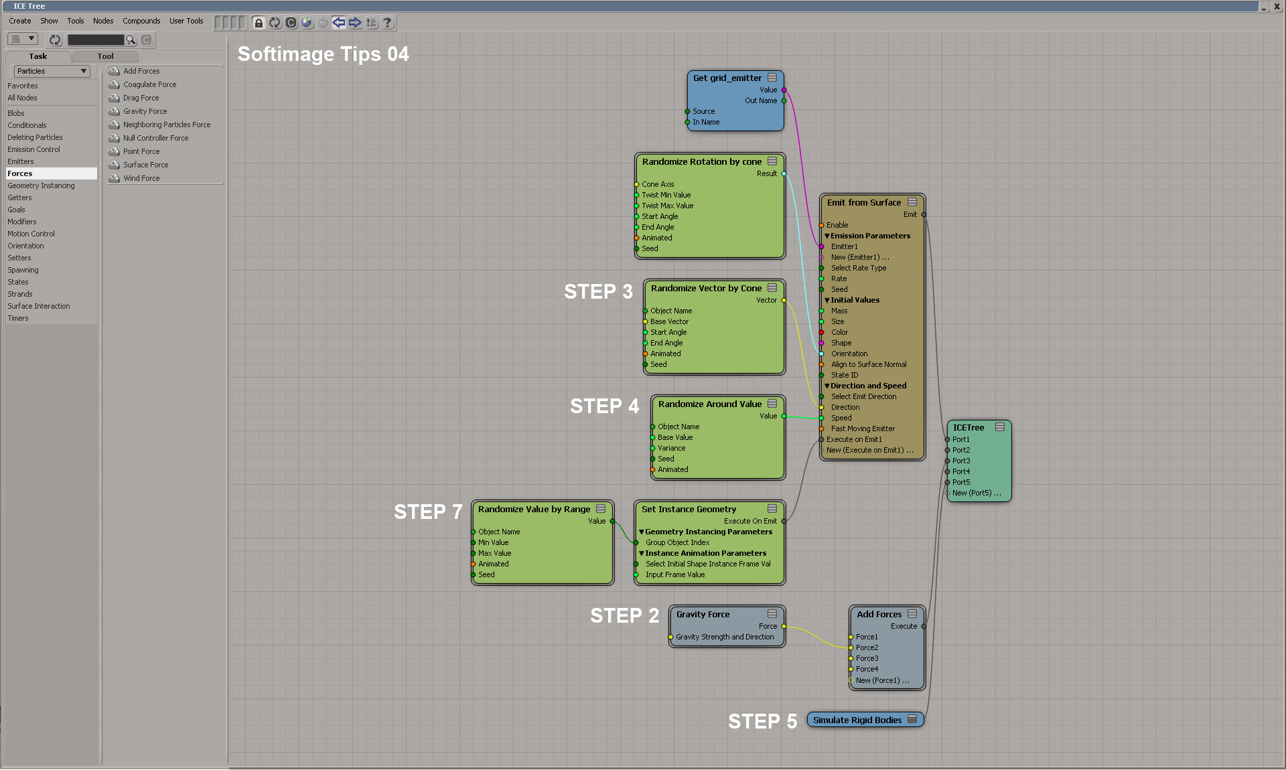The image size is (1286, 770).
Task: Open the Particles task dropdown
Action: (x=52, y=71)
